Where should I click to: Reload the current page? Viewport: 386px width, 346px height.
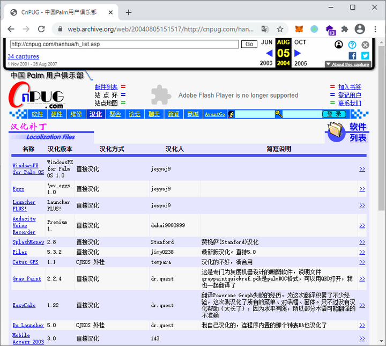pos(41,29)
